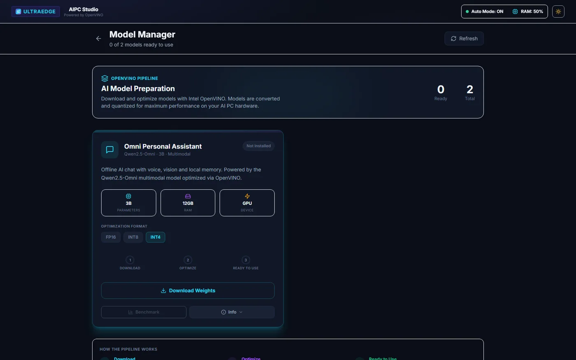Click step 1 Download in the progress tracker
576x360 pixels.
pyautogui.click(x=130, y=263)
